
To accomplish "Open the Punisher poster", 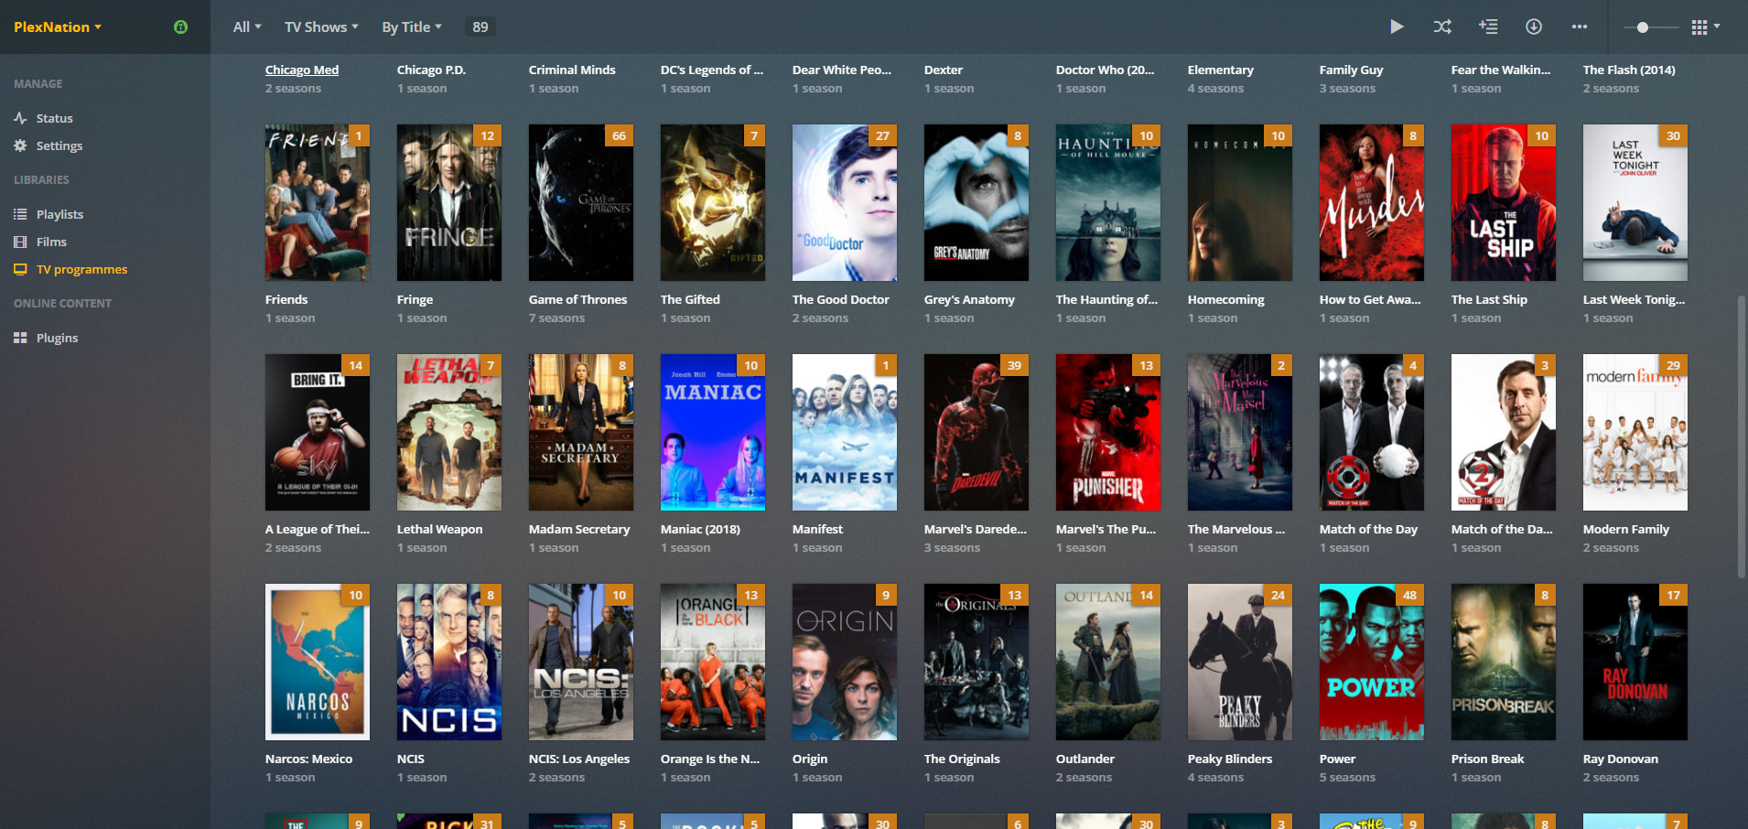I will 1108,432.
